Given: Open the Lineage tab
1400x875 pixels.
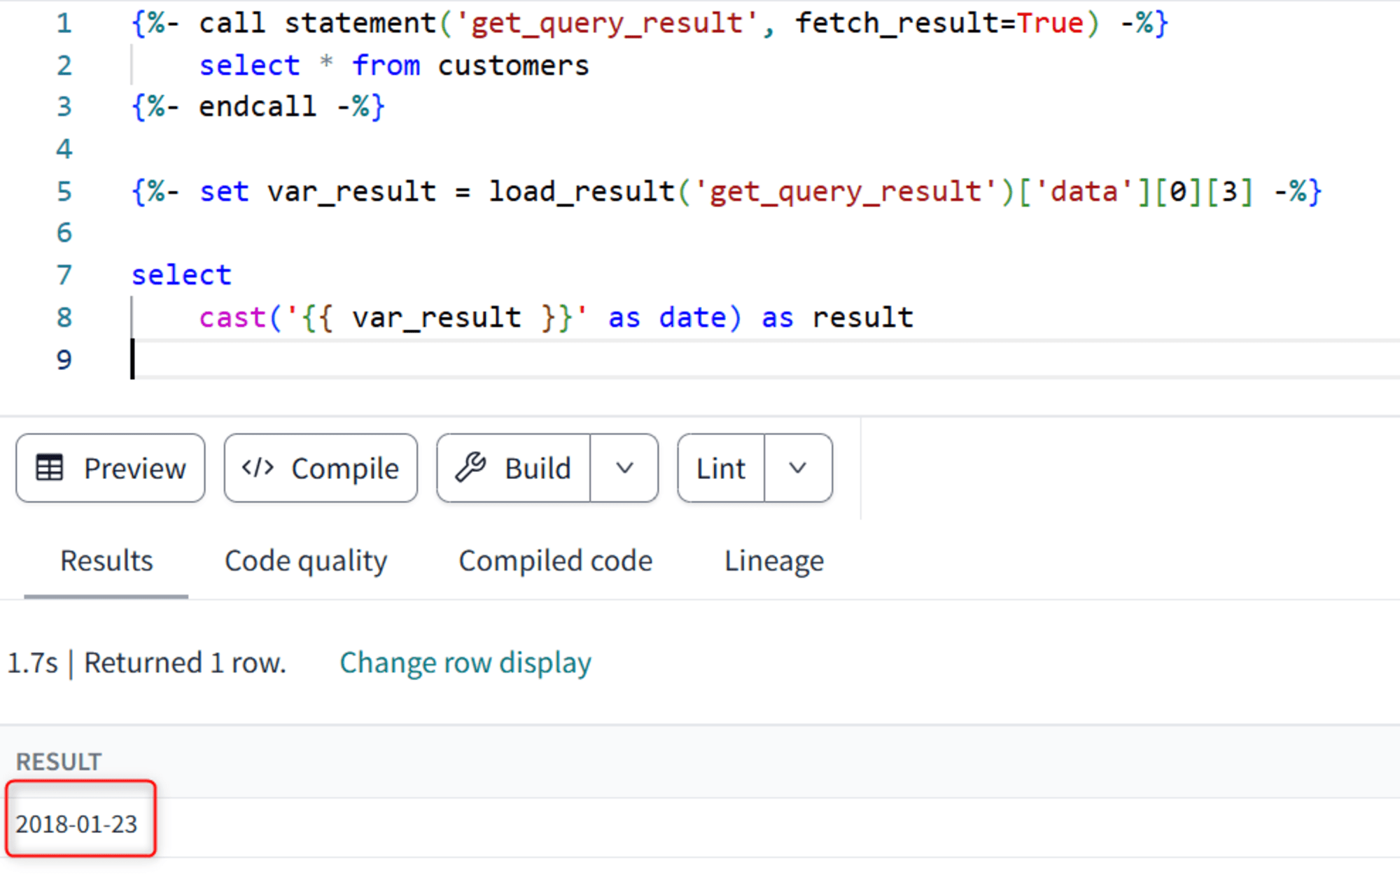Looking at the screenshot, I should click(x=773, y=560).
